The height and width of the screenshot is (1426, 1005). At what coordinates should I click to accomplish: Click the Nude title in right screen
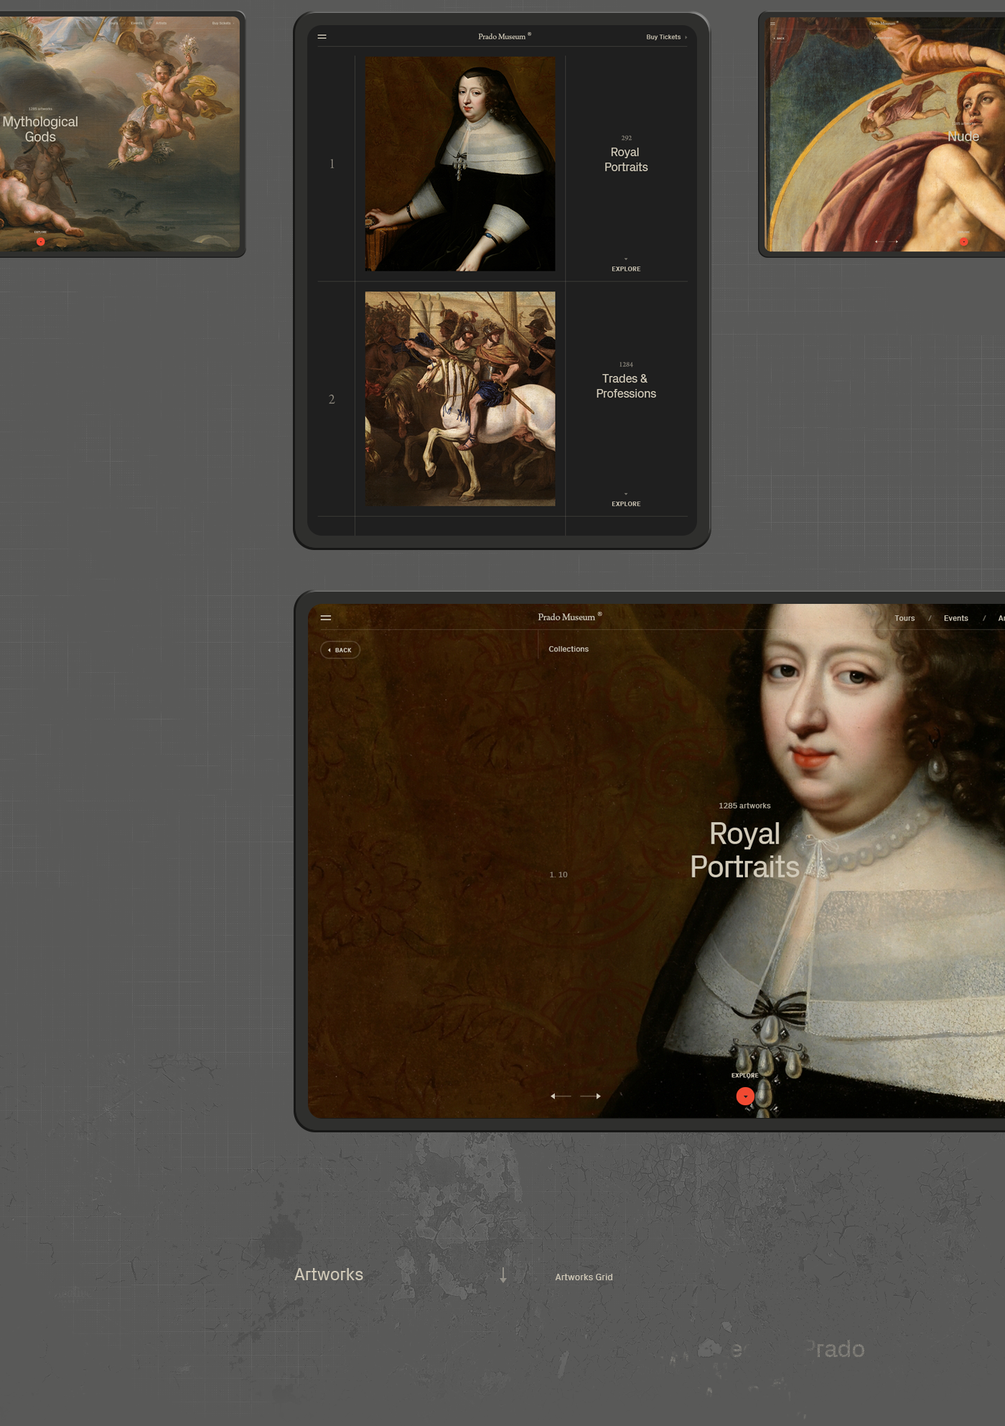click(x=963, y=136)
